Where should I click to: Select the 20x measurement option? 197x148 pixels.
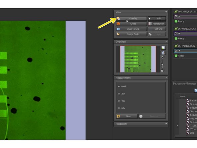tap(119, 94)
